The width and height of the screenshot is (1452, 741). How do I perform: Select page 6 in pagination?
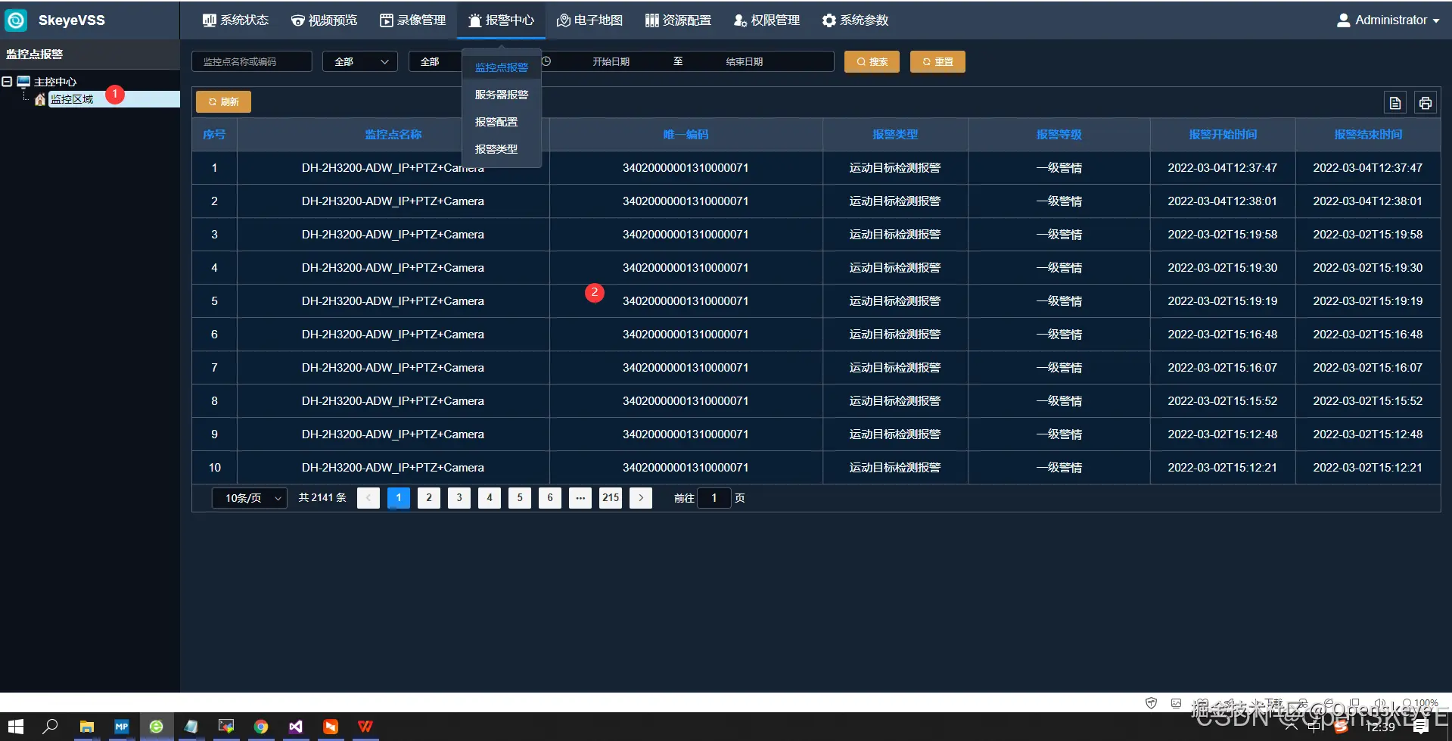click(x=550, y=498)
